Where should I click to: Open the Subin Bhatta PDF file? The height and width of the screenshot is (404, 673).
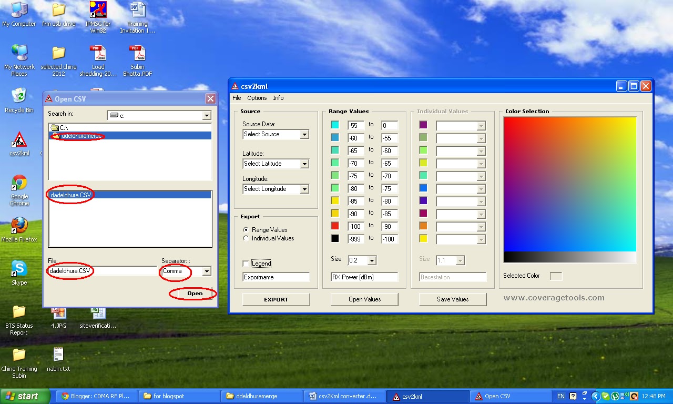coord(137,53)
